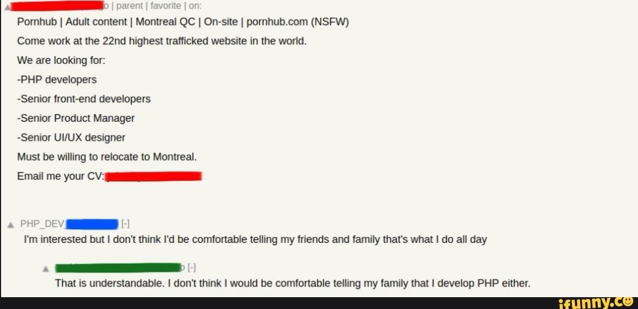Favorite the job posting comment

[165, 6]
